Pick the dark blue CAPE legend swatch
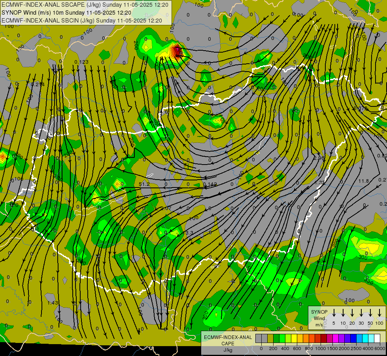 (x=353, y=339)
